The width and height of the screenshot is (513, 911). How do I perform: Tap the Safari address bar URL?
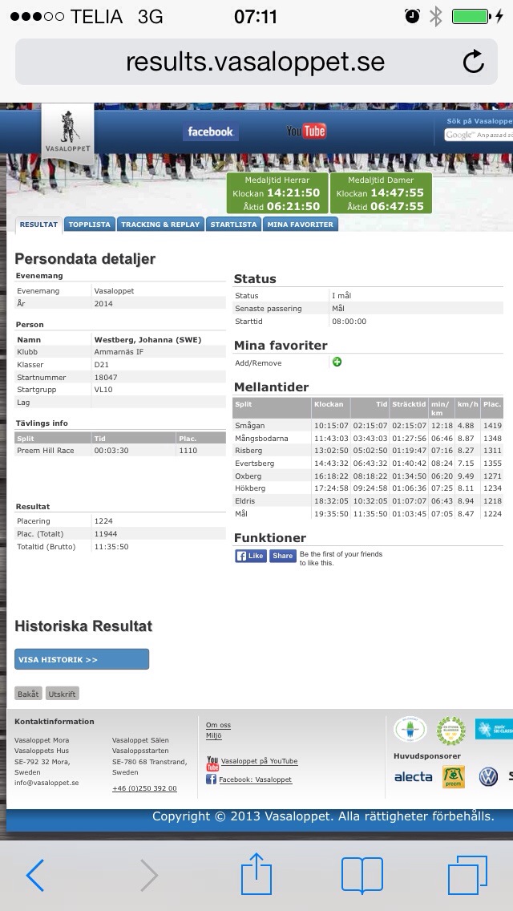[255, 62]
